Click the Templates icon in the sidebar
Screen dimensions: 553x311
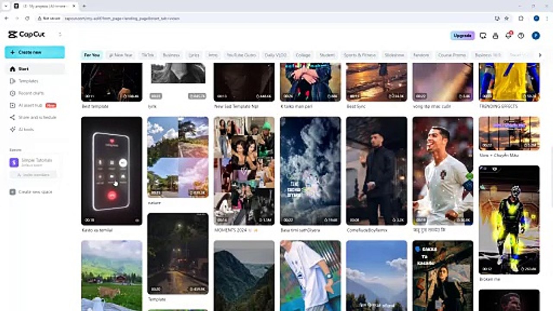click(13, 81)
